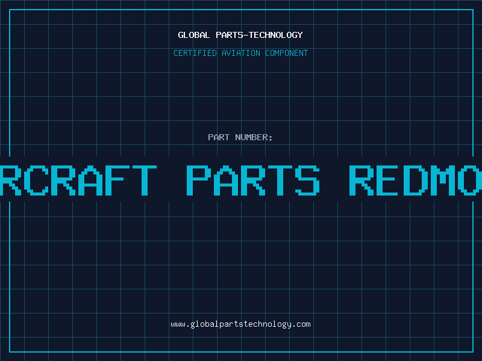482x361 pixels.
Task: Select the word PART above the banner
Action: tap(219, 137)
